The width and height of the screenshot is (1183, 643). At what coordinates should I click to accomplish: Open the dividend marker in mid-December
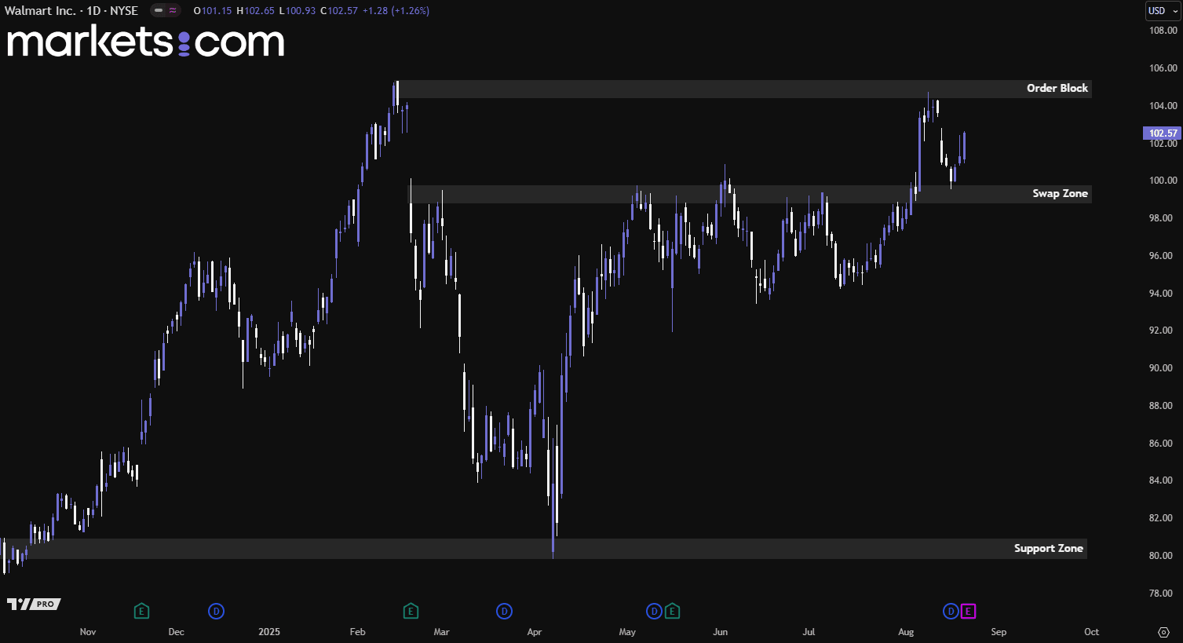(x=216, y=611)
